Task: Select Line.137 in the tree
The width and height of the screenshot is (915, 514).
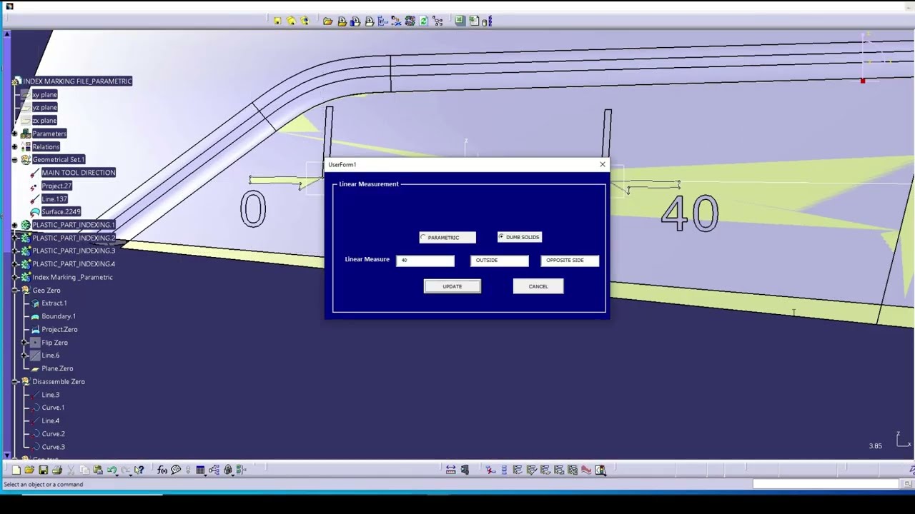Action: (x=54, y=199)
